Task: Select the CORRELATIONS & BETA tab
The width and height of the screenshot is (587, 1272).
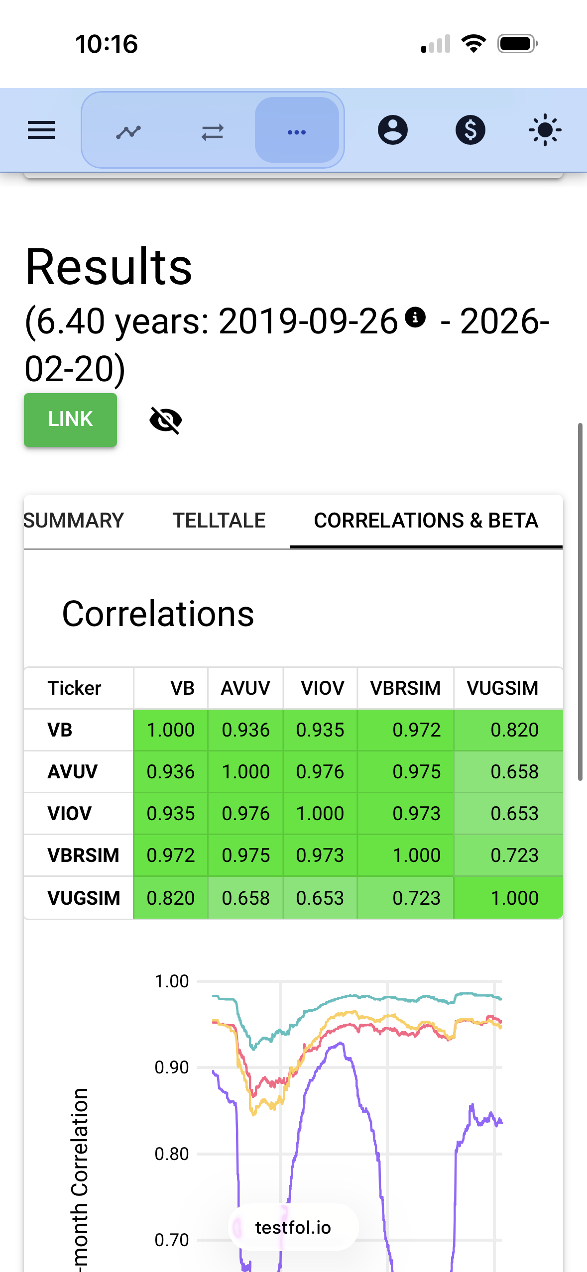Action: tap(426, 521)
